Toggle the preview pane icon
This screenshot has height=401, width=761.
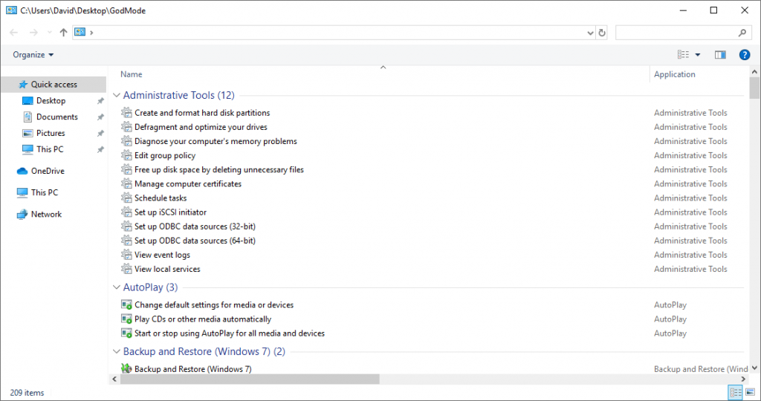(x=720, y=55)
